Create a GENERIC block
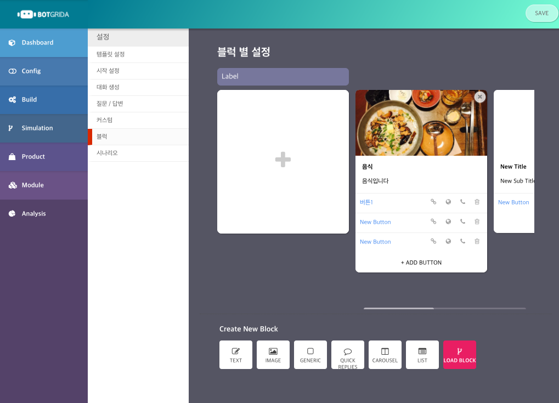The height and width of the screenshot is (403, 559). click(x=310, y=355)
